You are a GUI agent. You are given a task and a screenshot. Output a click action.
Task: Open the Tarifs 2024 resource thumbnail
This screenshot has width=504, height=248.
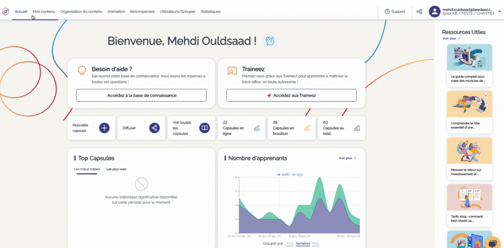(469, 197)
